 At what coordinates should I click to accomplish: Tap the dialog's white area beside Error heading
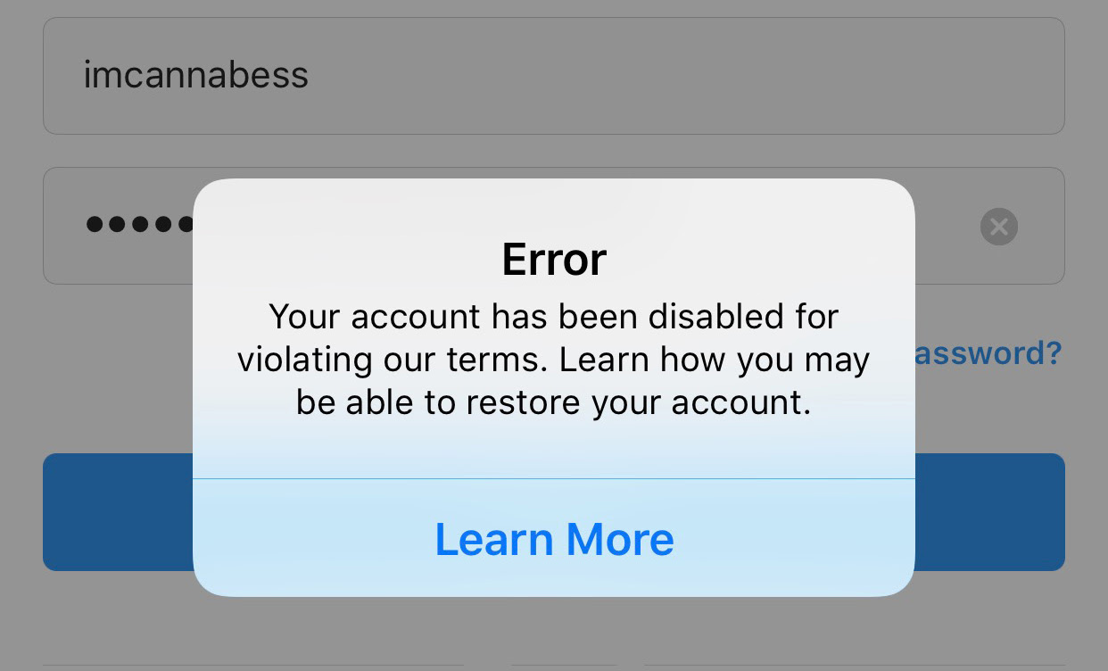coord(758,259)
